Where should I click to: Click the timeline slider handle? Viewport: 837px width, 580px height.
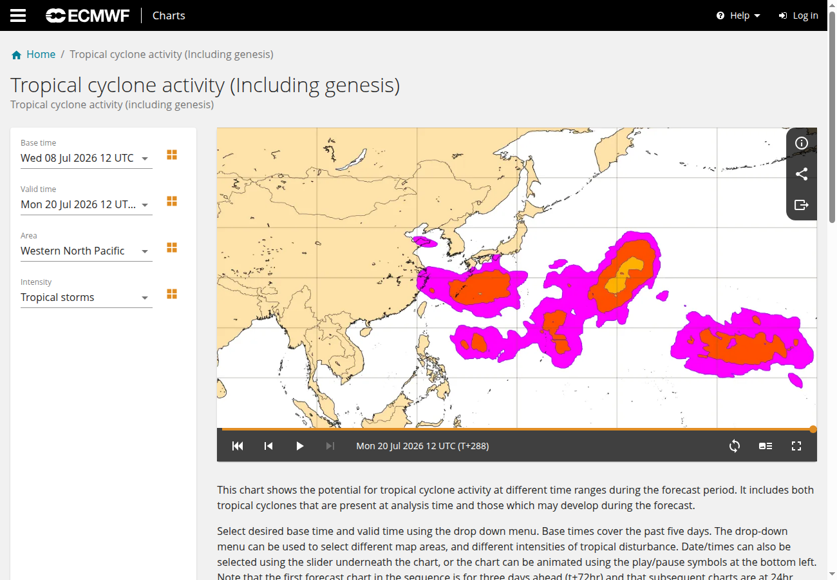[x=813, y=429]
